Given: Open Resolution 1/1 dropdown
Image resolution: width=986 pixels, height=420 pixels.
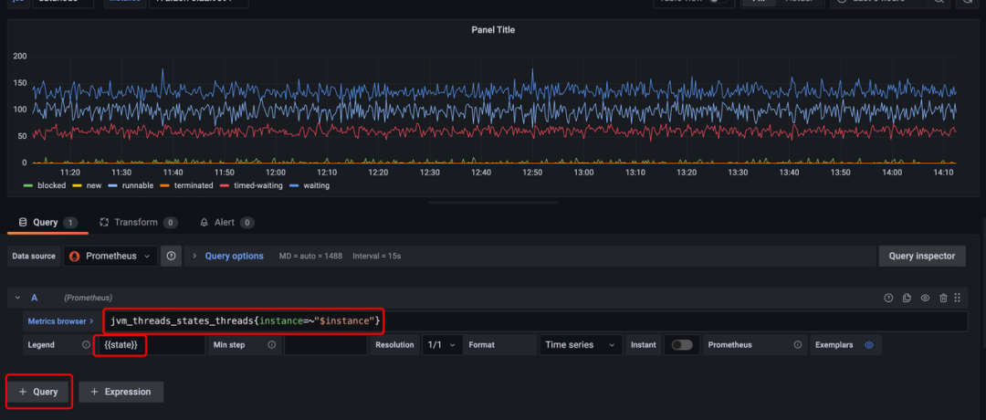Looking at the screenshot, I should click(x=443, y=345).
